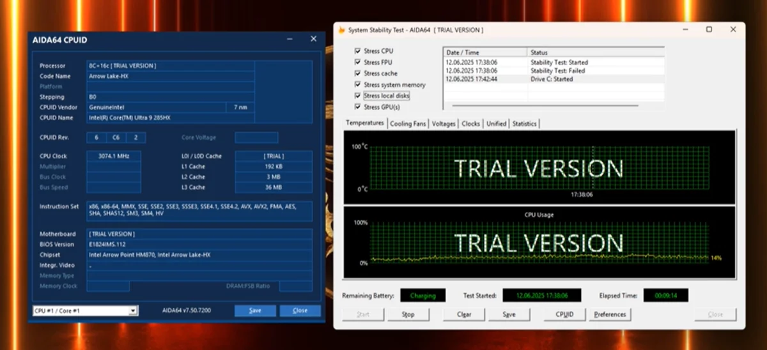
Task: Click the log timestamp 12.06.2025 17:42:44
Action: pyautogui.click(x=472, y=79)
